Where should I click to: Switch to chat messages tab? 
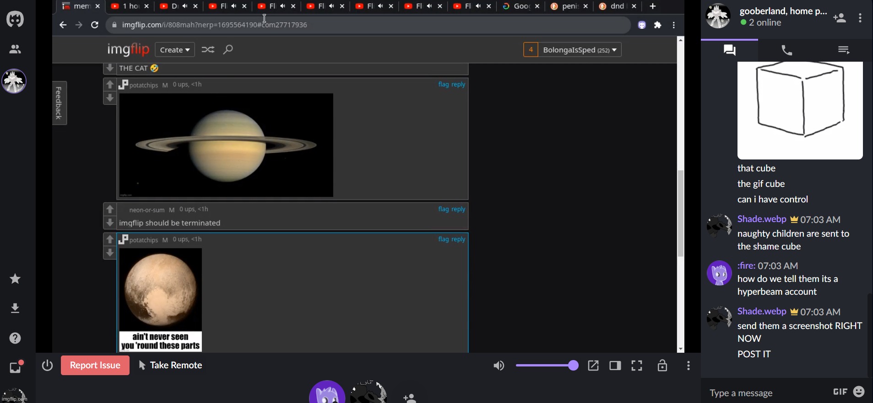730,50
